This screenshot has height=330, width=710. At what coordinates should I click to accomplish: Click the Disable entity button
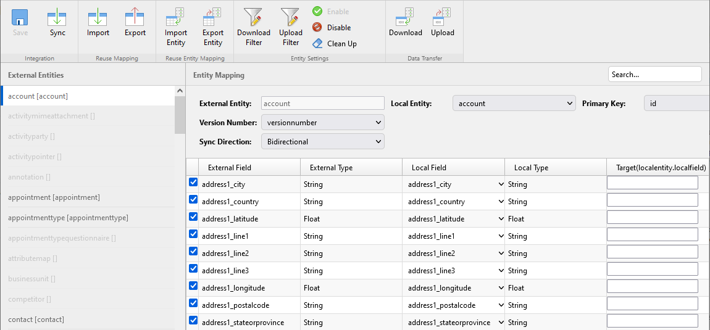(332, 28)
